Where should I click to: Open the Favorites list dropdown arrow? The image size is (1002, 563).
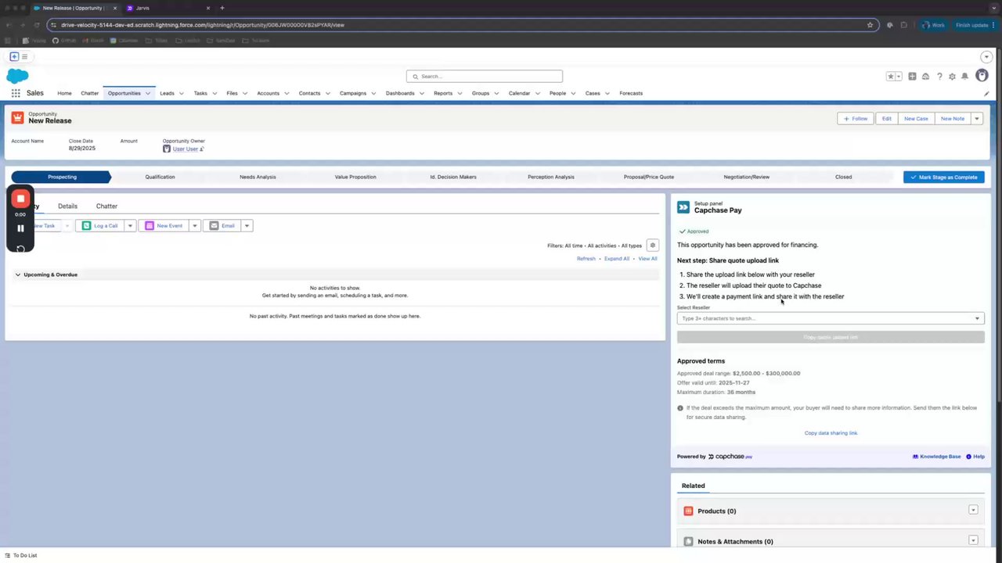click(899, 77)
